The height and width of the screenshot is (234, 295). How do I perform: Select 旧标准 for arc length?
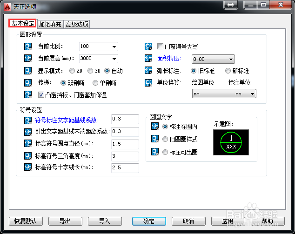tap(194, 71)
